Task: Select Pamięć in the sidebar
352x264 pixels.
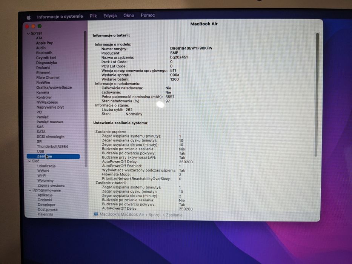Action: [43, 117]
